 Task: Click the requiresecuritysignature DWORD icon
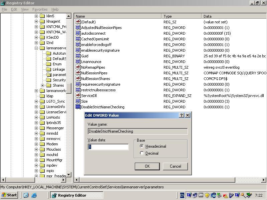click(78, 84)
